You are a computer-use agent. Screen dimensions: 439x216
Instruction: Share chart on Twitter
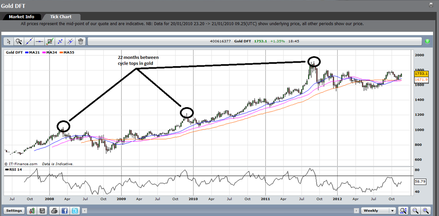pyautogui.click(x=74, y=211)
